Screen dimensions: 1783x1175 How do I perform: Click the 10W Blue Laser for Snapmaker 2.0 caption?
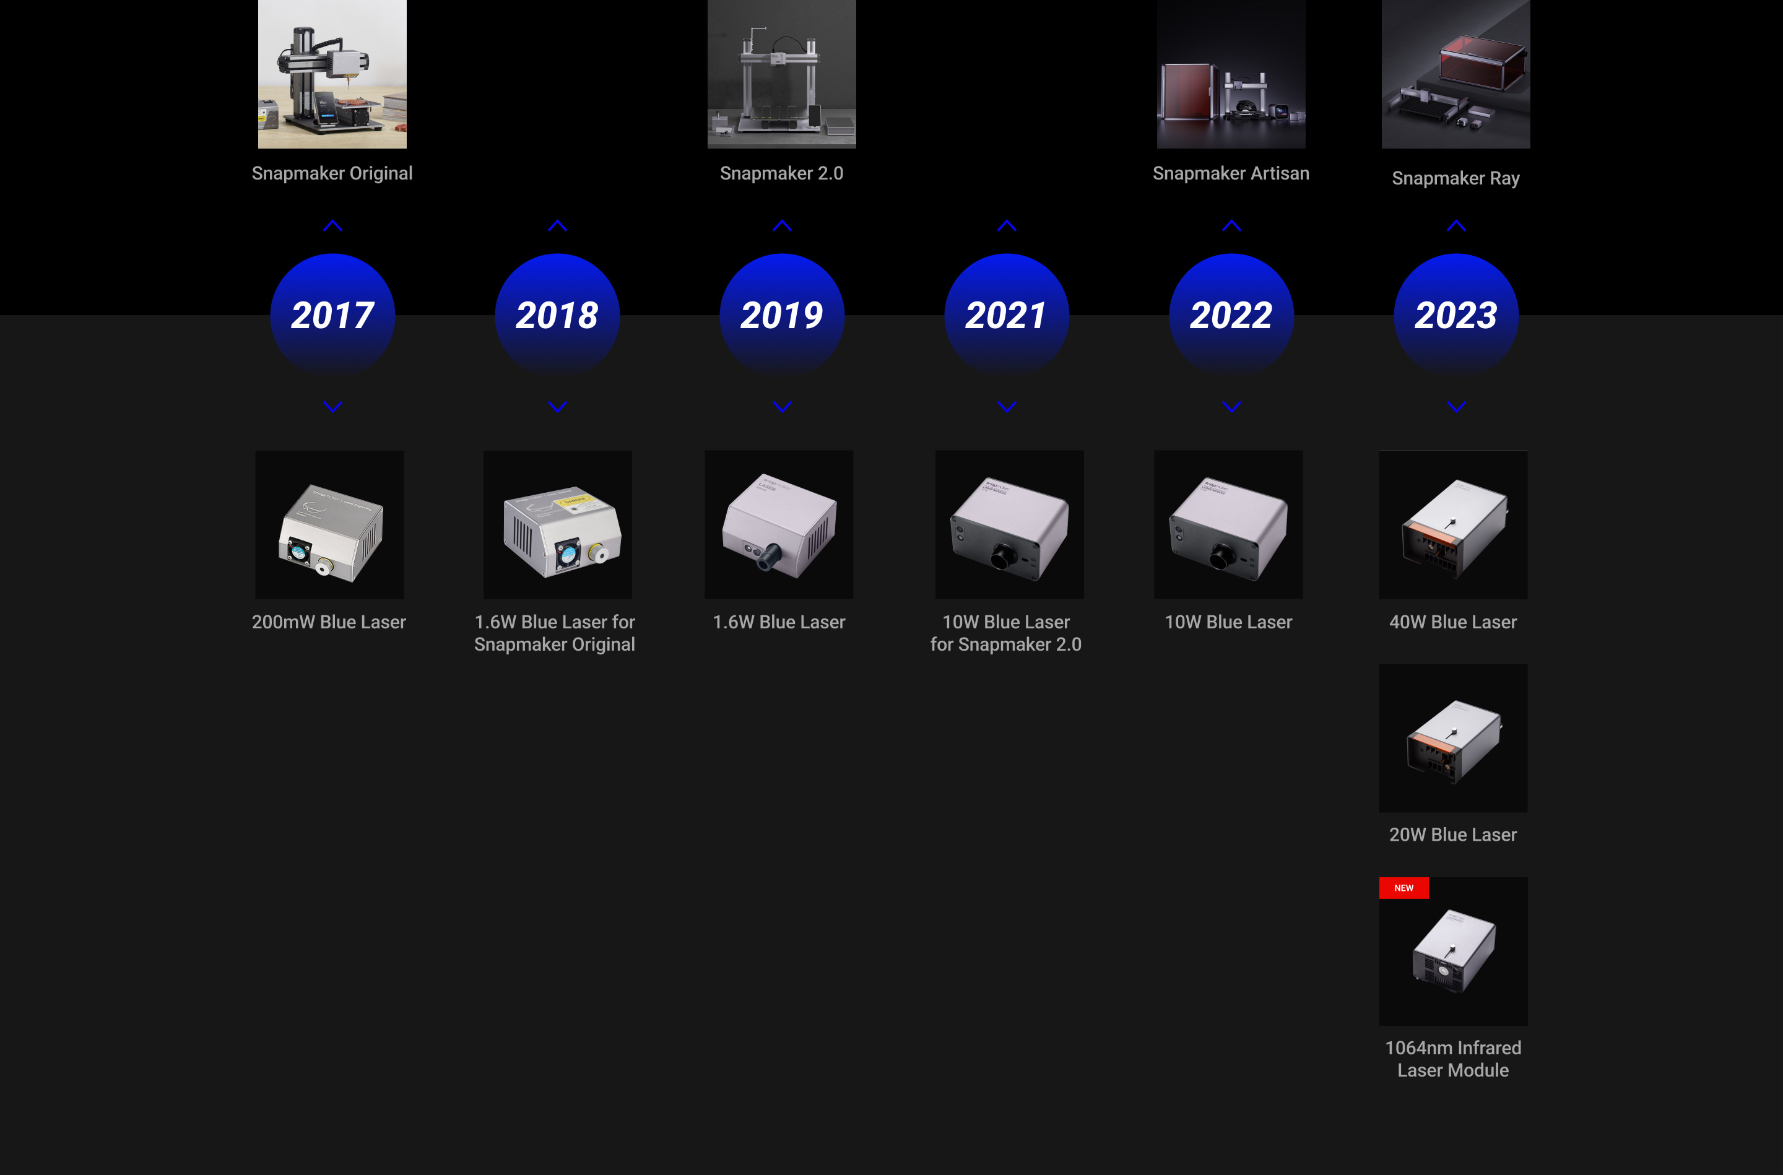1006,633
